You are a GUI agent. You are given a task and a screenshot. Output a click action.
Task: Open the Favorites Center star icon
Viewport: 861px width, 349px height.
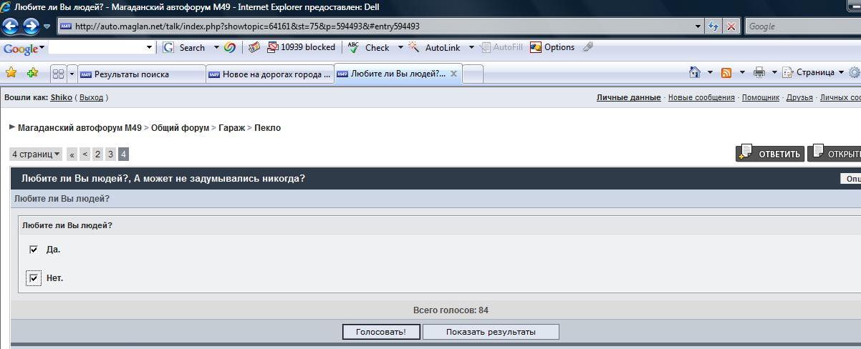click(x=11, y=73)
